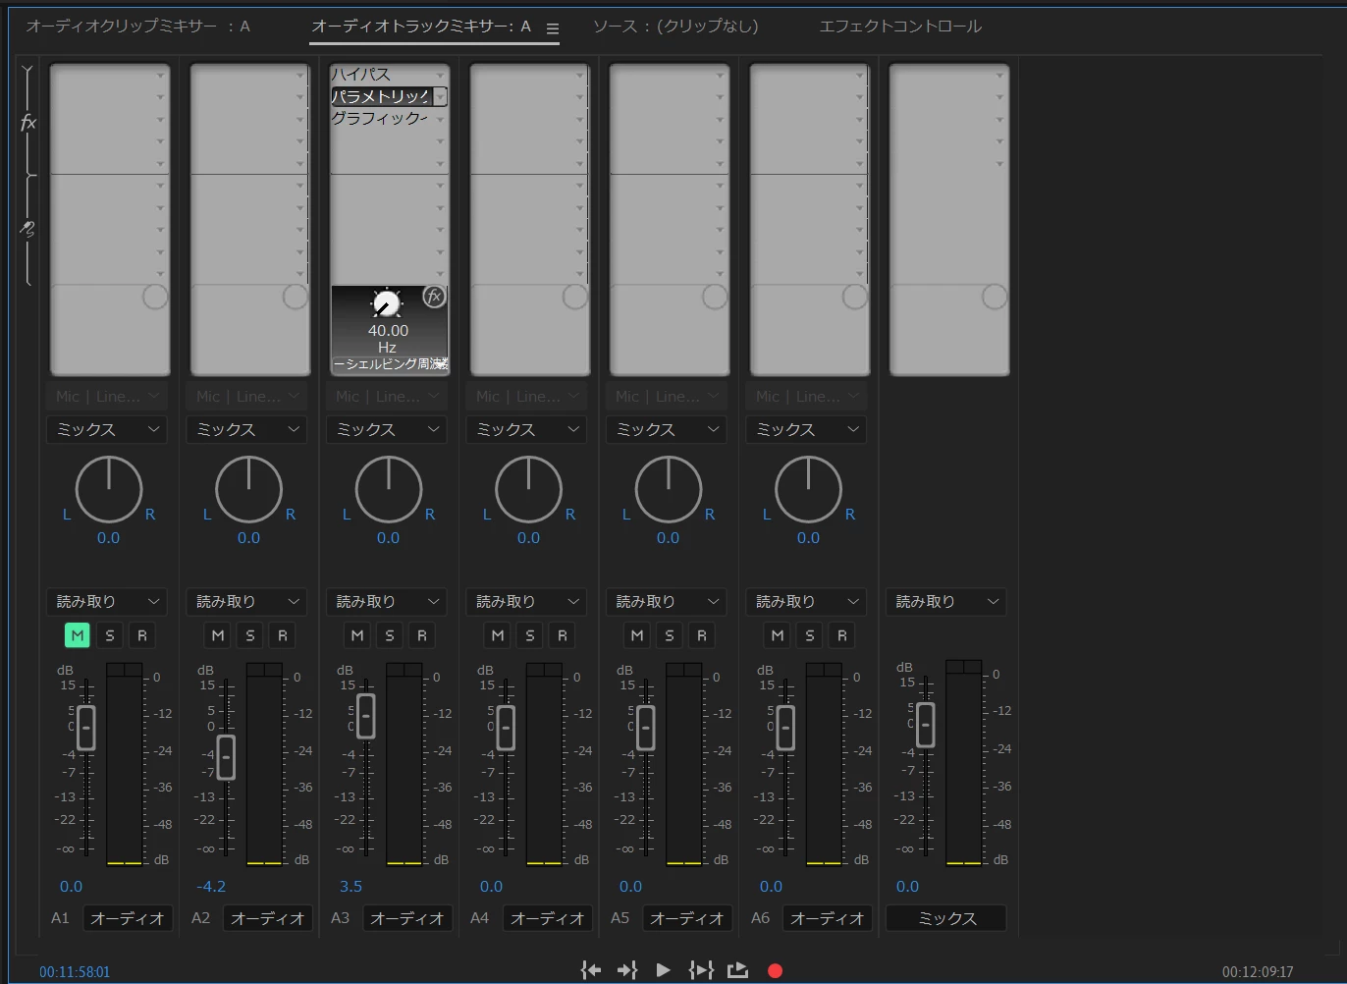The image size is (1347, 984).
Task: Open A2 読み取り automation mode dropdown
Action: pyautogui.click(x=247, y=601)
